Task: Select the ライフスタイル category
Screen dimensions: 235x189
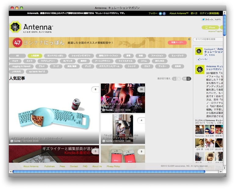Action: [125, 61]
